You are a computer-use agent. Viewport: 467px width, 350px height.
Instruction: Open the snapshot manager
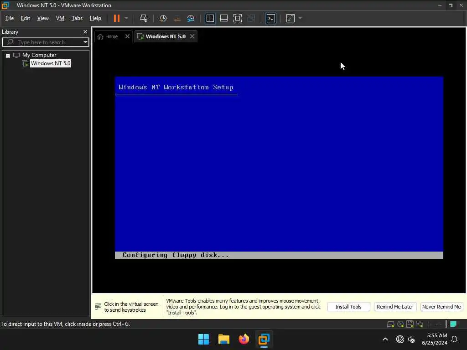click(x=191, y=18)
